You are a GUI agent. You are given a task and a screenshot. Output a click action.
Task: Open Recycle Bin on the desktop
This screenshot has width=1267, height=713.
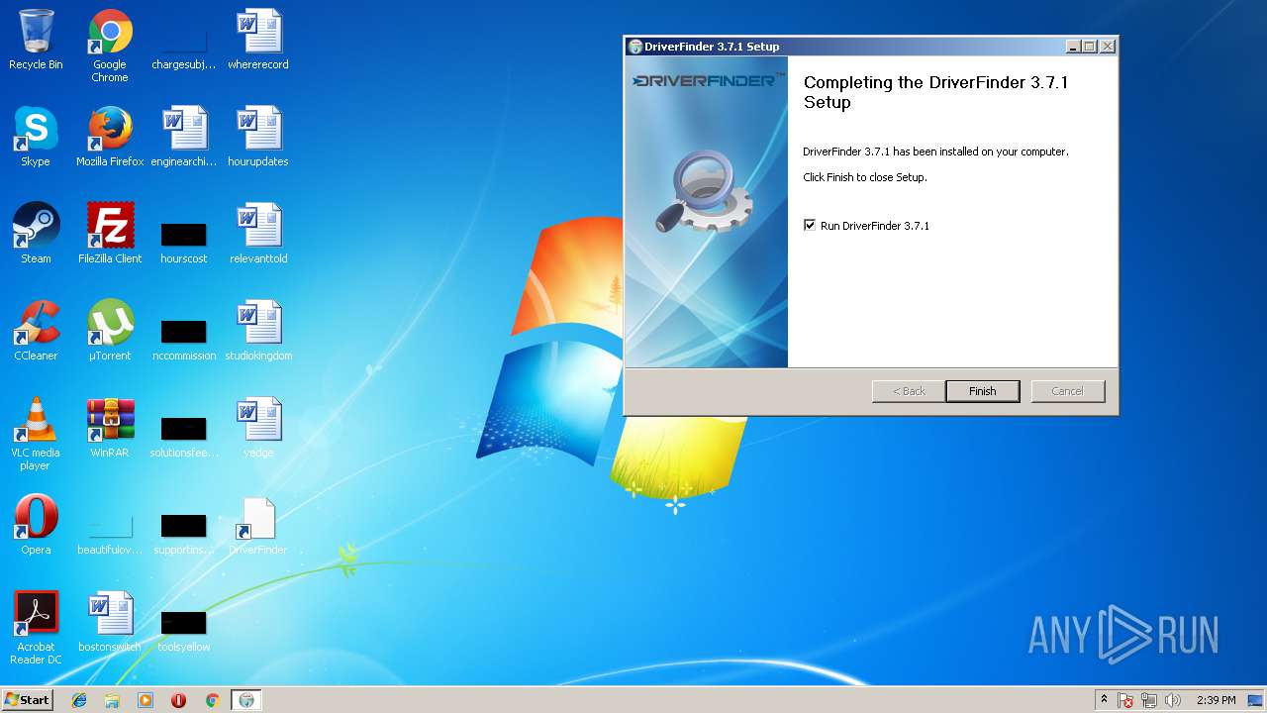(36, 40)
